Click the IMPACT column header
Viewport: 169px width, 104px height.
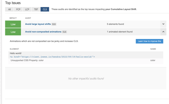[x=13, y=18]
